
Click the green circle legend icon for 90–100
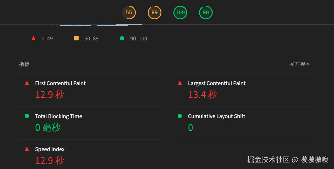(122, 38)
